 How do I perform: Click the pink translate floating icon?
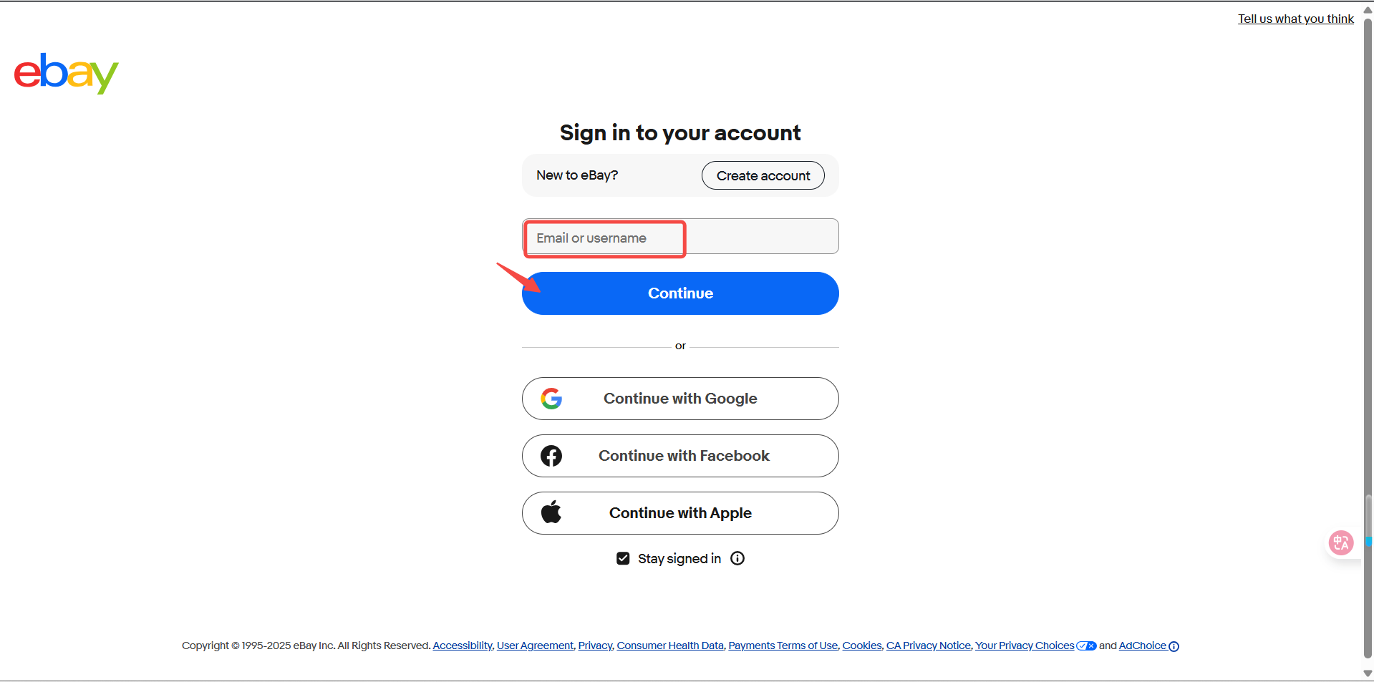(1340, 542)
